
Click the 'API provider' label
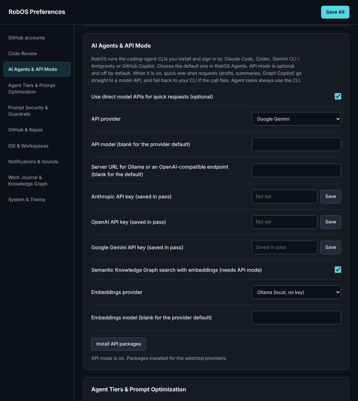tap(106, 119)
